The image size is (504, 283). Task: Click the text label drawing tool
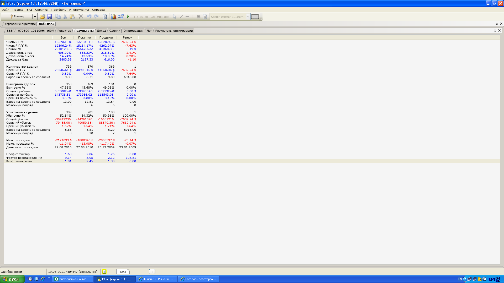(205, 17)
